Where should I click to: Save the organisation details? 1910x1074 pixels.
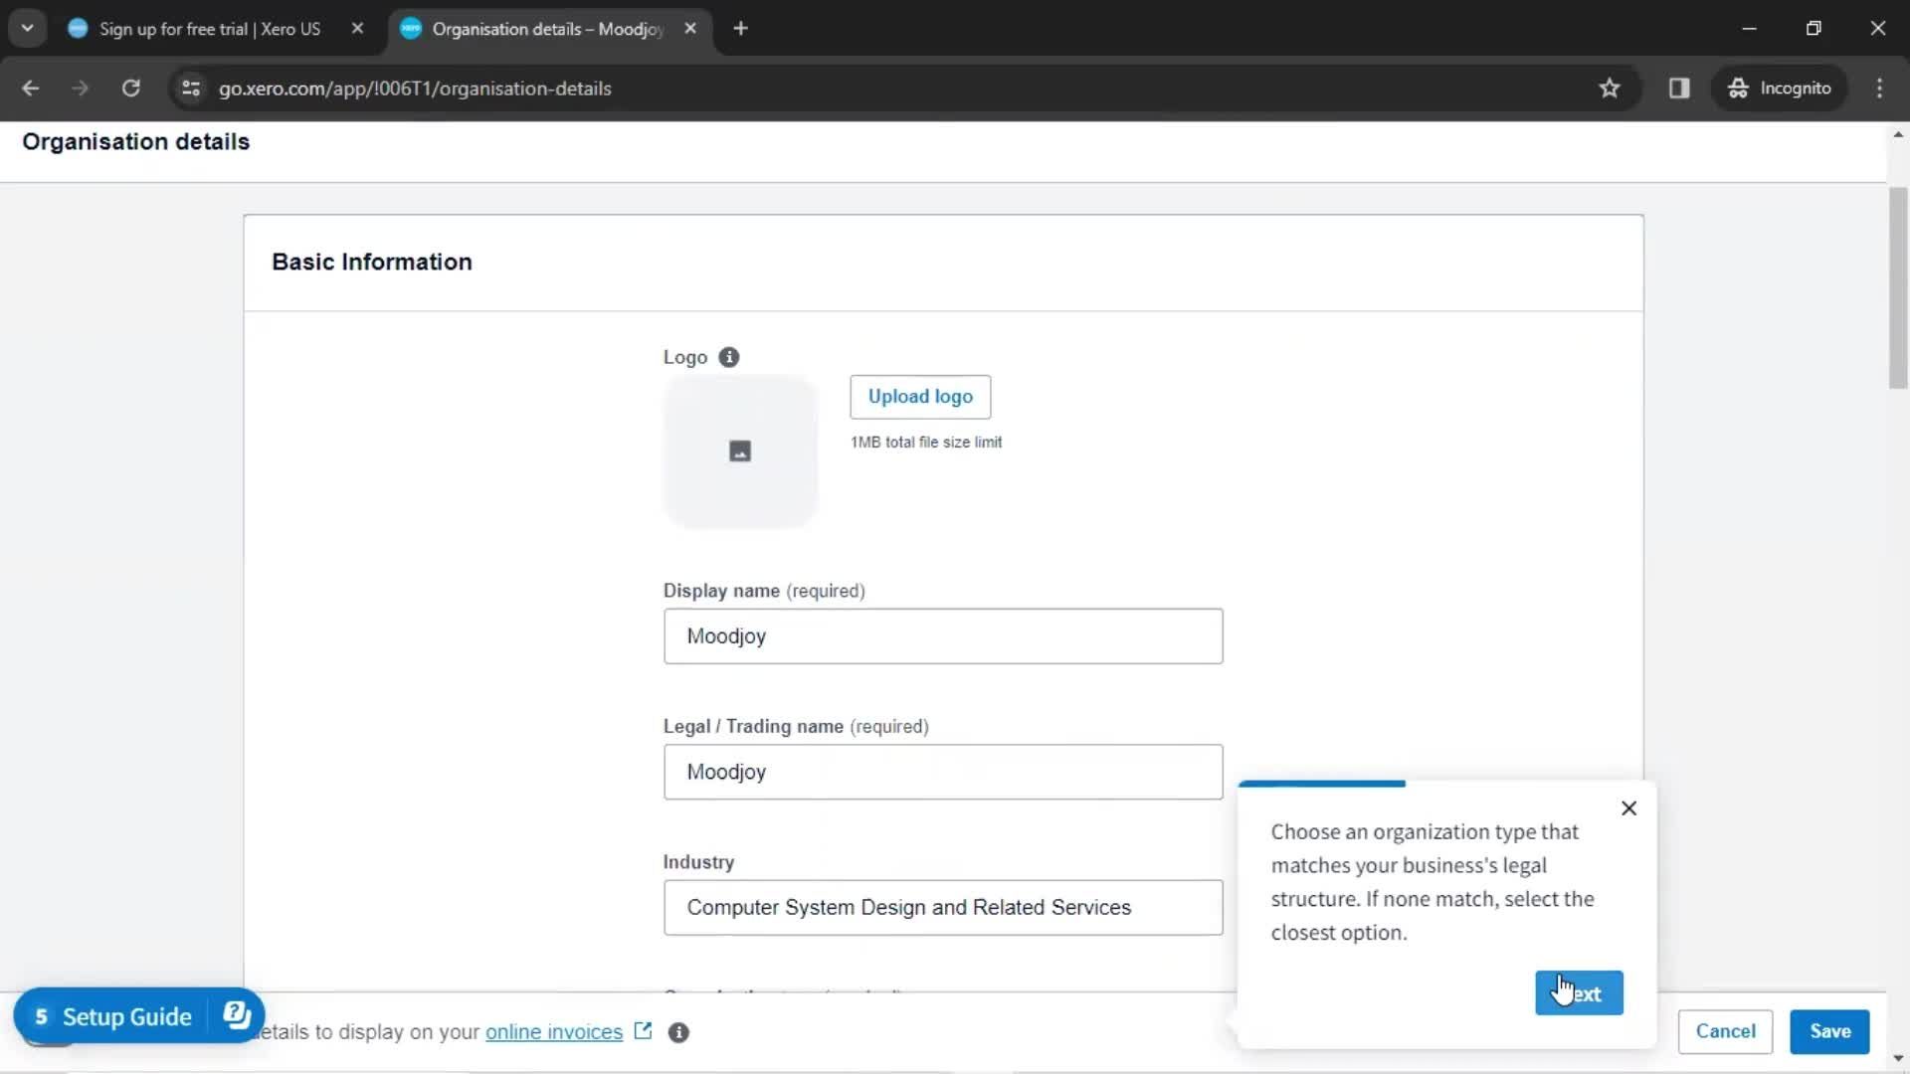pyautogui.click(x=1829, y=1031)
